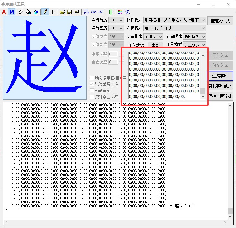Click the 保存字库数据 button
This screenshot has height=228, width=236.
coord(220,96)
